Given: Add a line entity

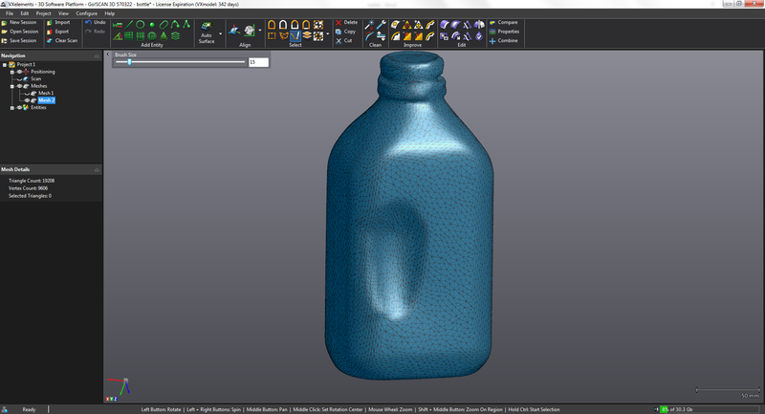Looking at the screenshot, I should pyautogui.click(x=129, y=25).
